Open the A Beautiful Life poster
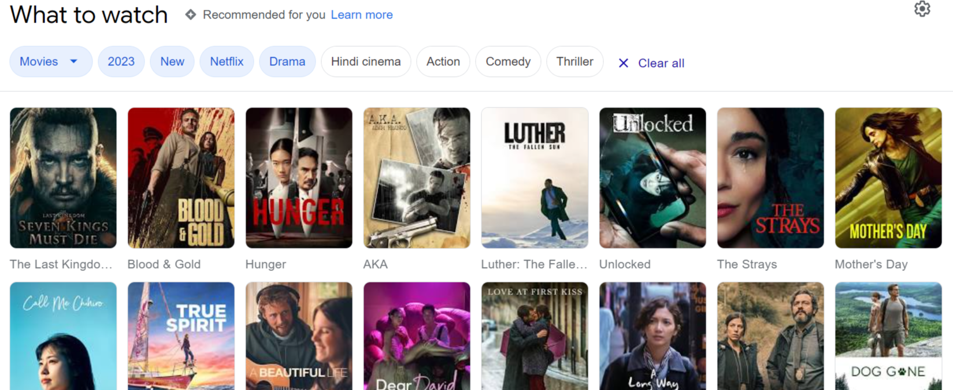 tap(299, 336)
